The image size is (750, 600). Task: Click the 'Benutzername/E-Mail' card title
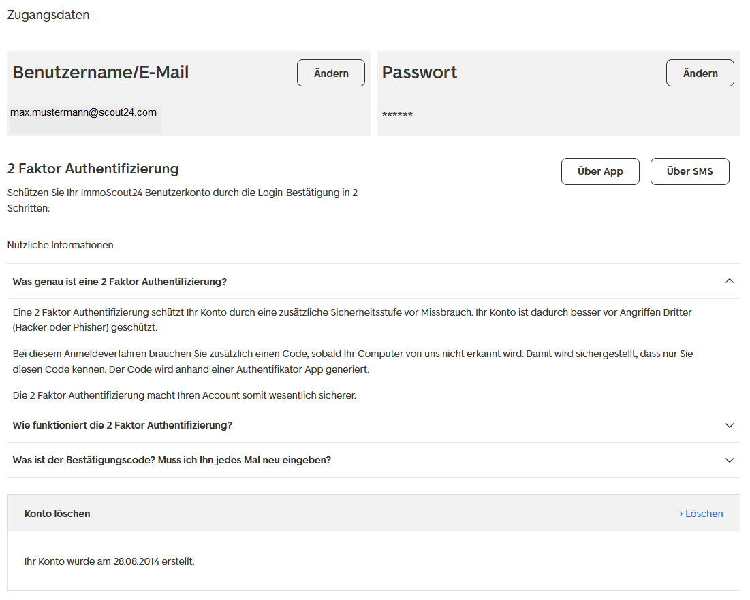point(101,73)
